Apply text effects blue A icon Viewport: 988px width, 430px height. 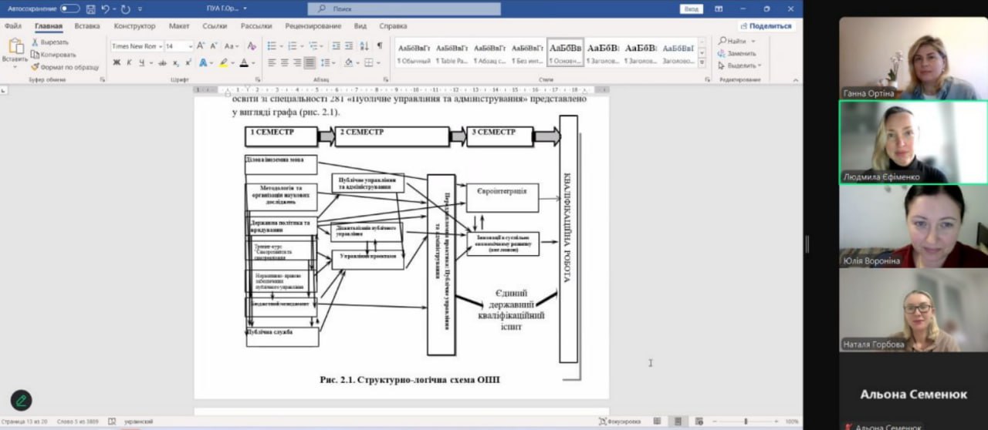tap(204, 62)
